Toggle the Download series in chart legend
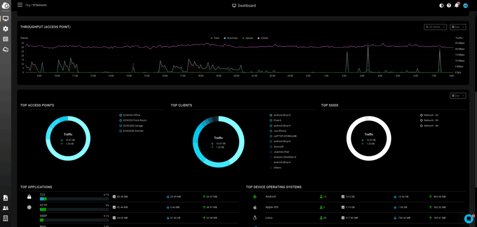The image size is (477, 227). 232,38
